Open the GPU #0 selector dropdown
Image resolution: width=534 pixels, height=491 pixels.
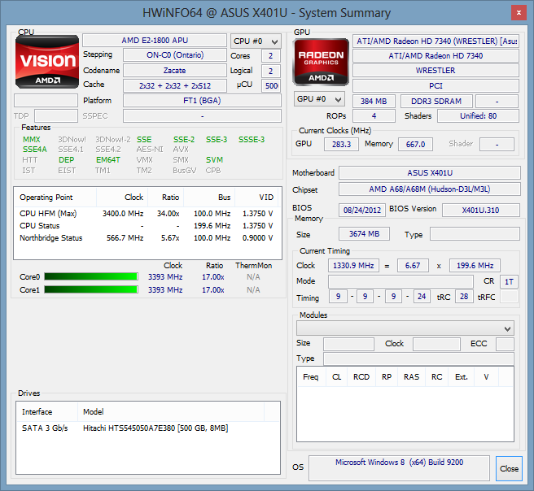pyautogui.click(x=319, y=99)
